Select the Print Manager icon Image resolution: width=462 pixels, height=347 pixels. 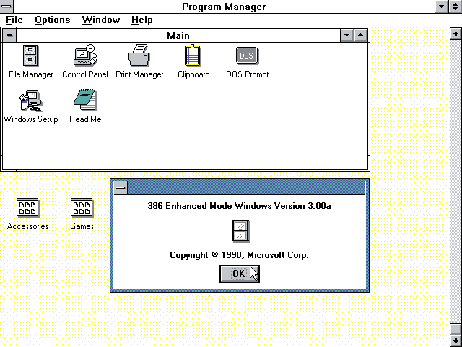click(139, 55)
